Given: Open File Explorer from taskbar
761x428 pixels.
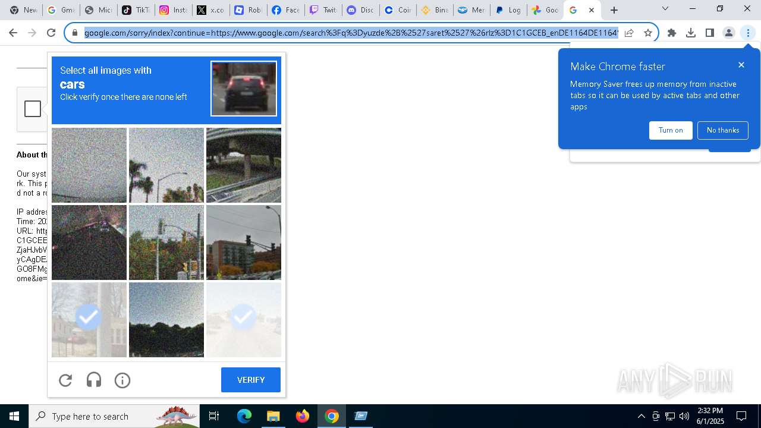Looking at the screenshot, I should click(x=273, y=416).
